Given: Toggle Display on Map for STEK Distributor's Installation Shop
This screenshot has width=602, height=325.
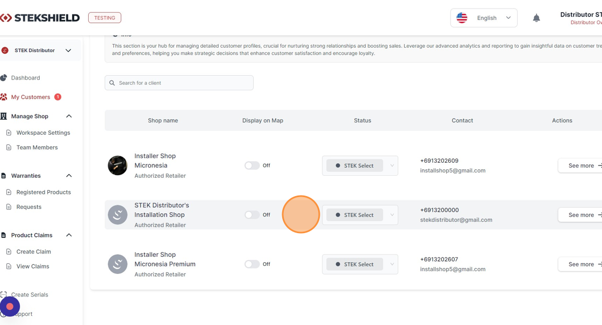Looking at the screenshot, I should pyautogui.click(x=252, y=215).
